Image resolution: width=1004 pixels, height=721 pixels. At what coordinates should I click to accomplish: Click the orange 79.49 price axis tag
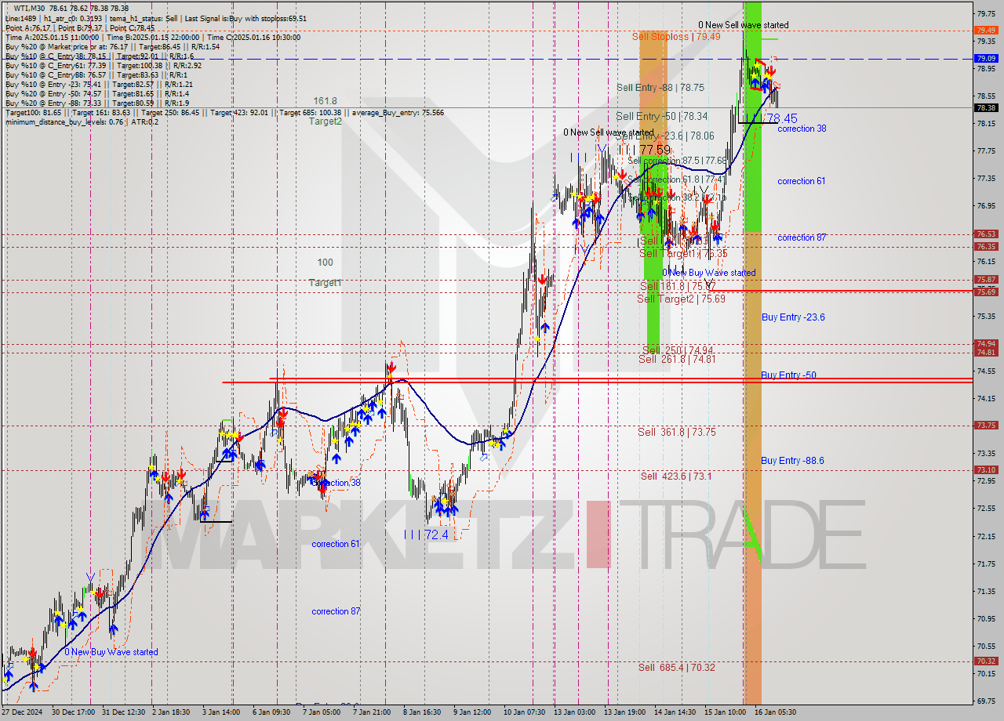(985, 30)
